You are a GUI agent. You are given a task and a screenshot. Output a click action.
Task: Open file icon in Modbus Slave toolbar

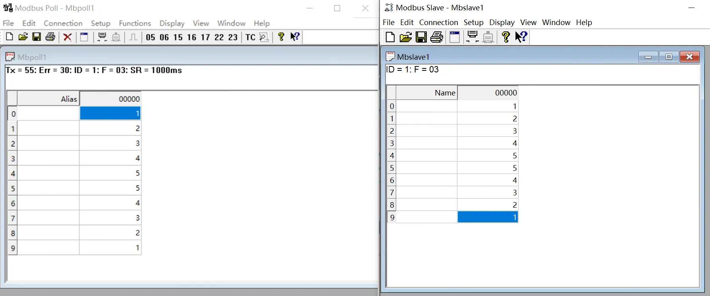(405, 37)
